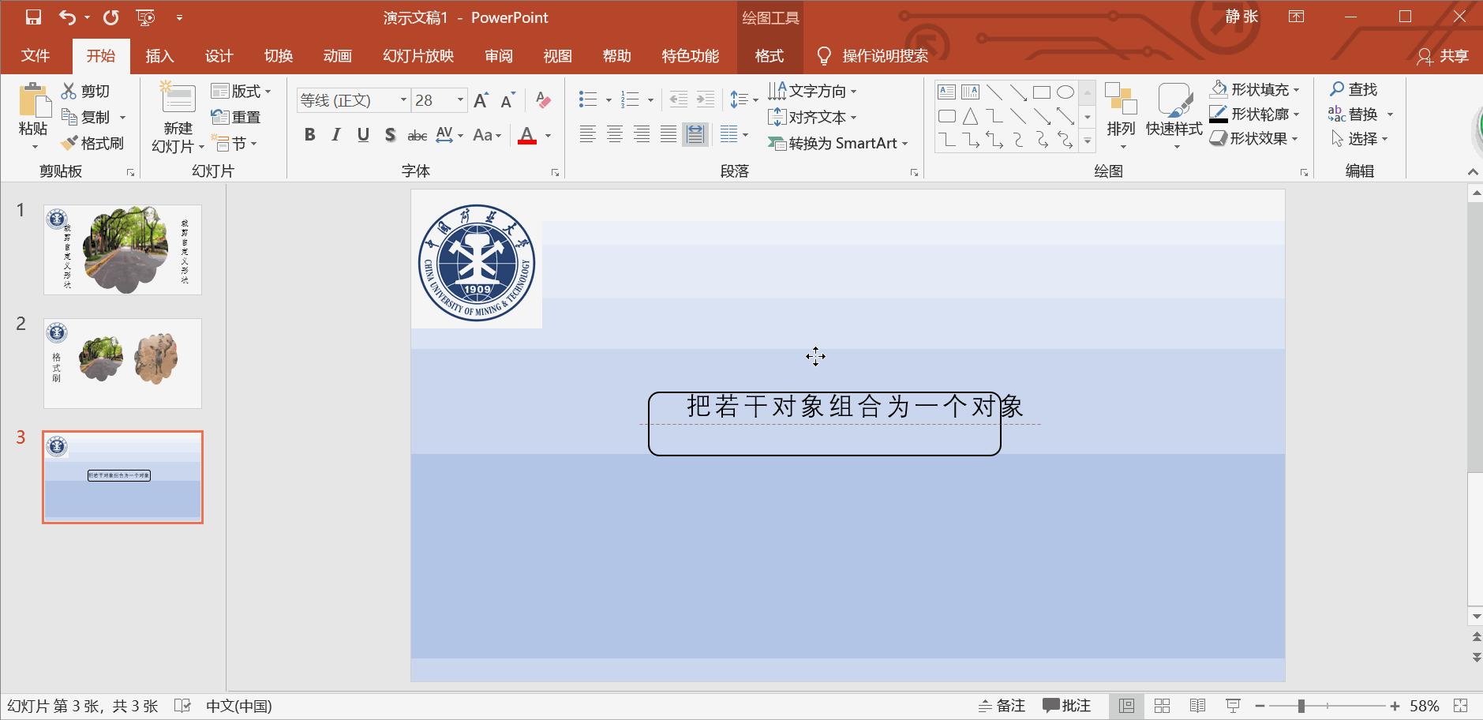Open the notes pane via 备注 button
The image size is (1483, 720).
click(x=1002, y=705)
